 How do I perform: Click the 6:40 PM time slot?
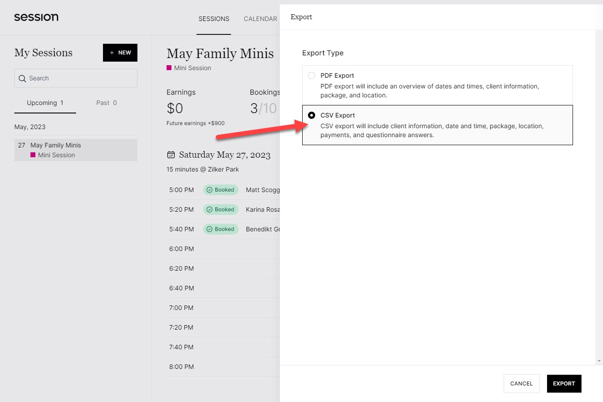(x=223, y=288)
